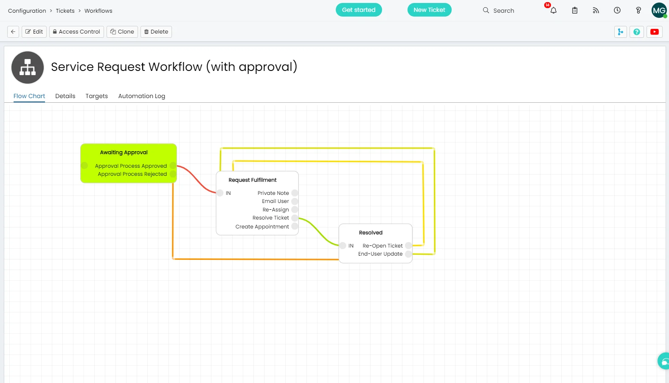Screen dimensions: 669x383
Task: Switch to the Targets tab
Action: 97,96
